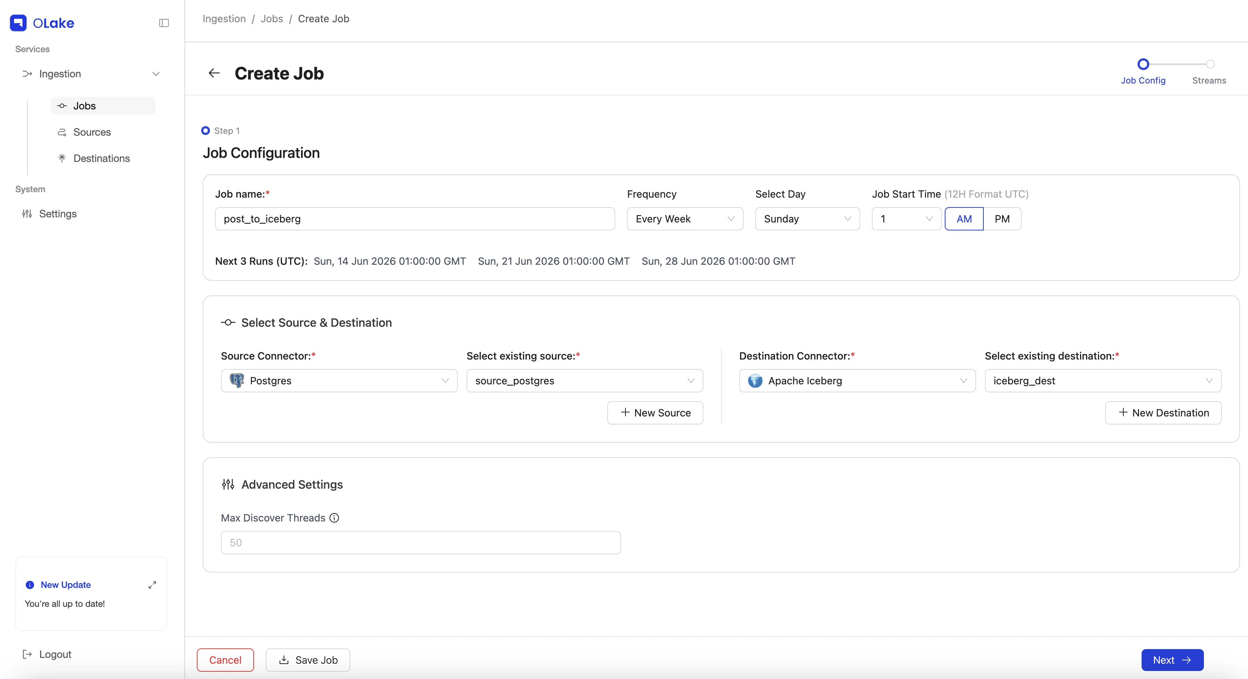Click the next run dated Sun, 21 Jun 2026

point(554,261)
